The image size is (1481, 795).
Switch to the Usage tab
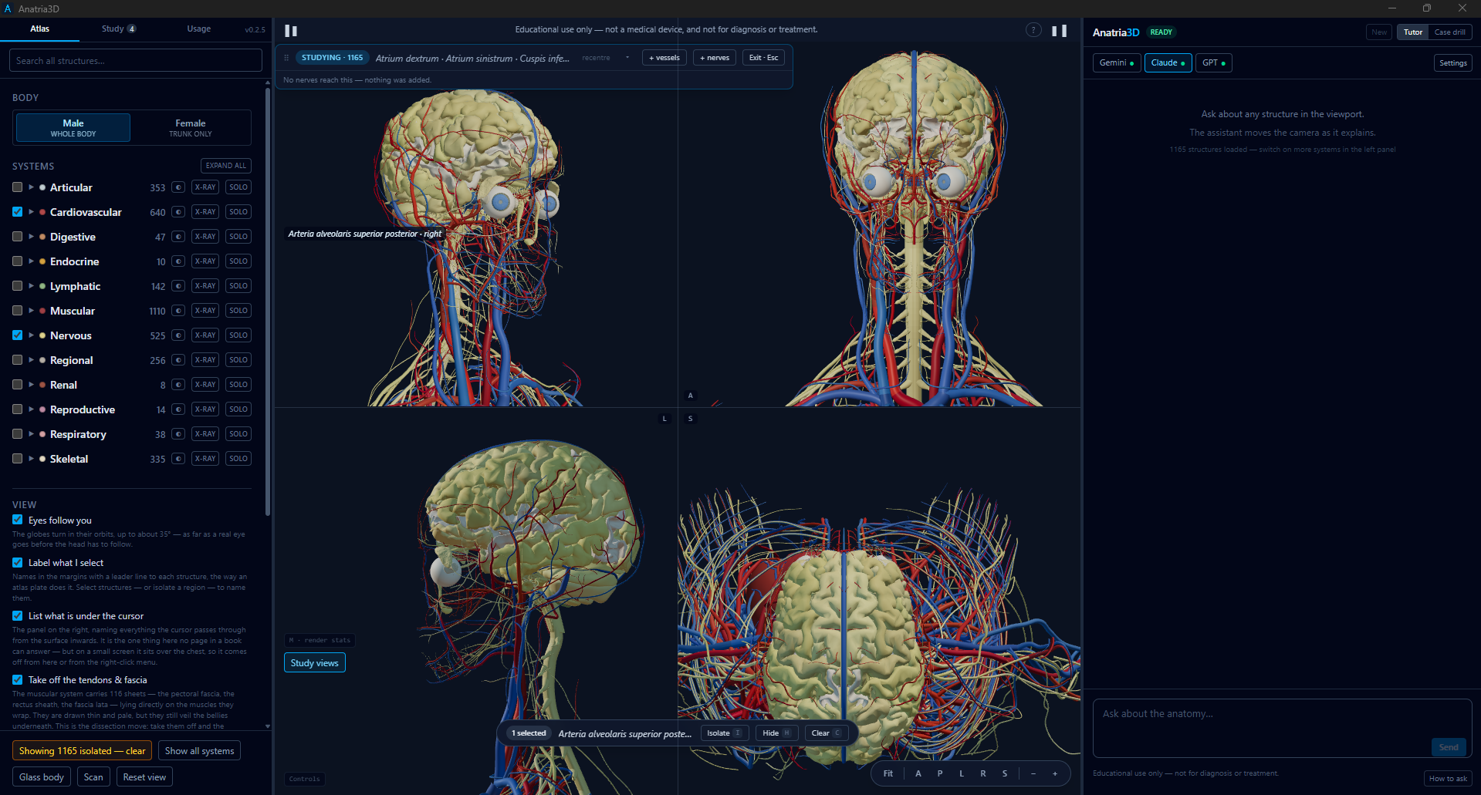pos(199,29)
